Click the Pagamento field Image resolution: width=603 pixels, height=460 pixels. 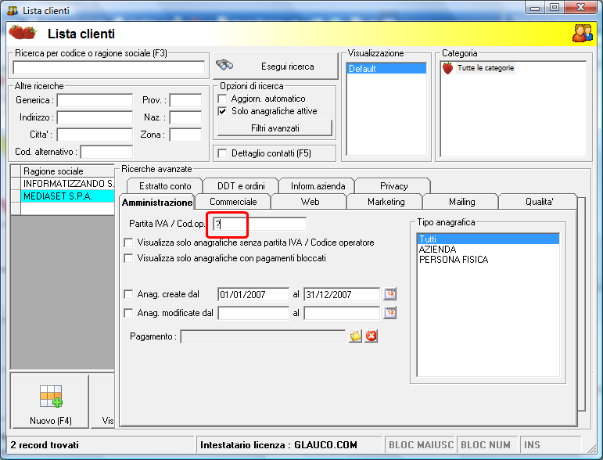coord(263,336)
